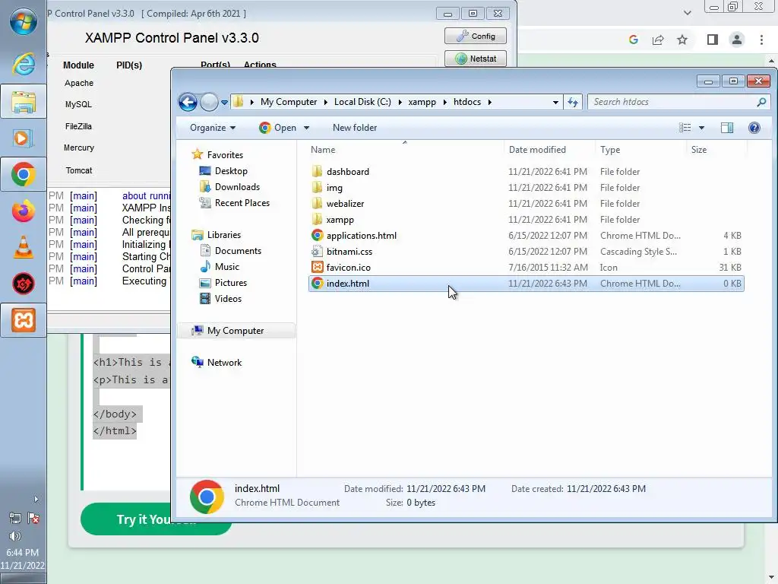The image size is (778, 584).
Task: Share page using Chrome share icon
Action: point(658,40)
